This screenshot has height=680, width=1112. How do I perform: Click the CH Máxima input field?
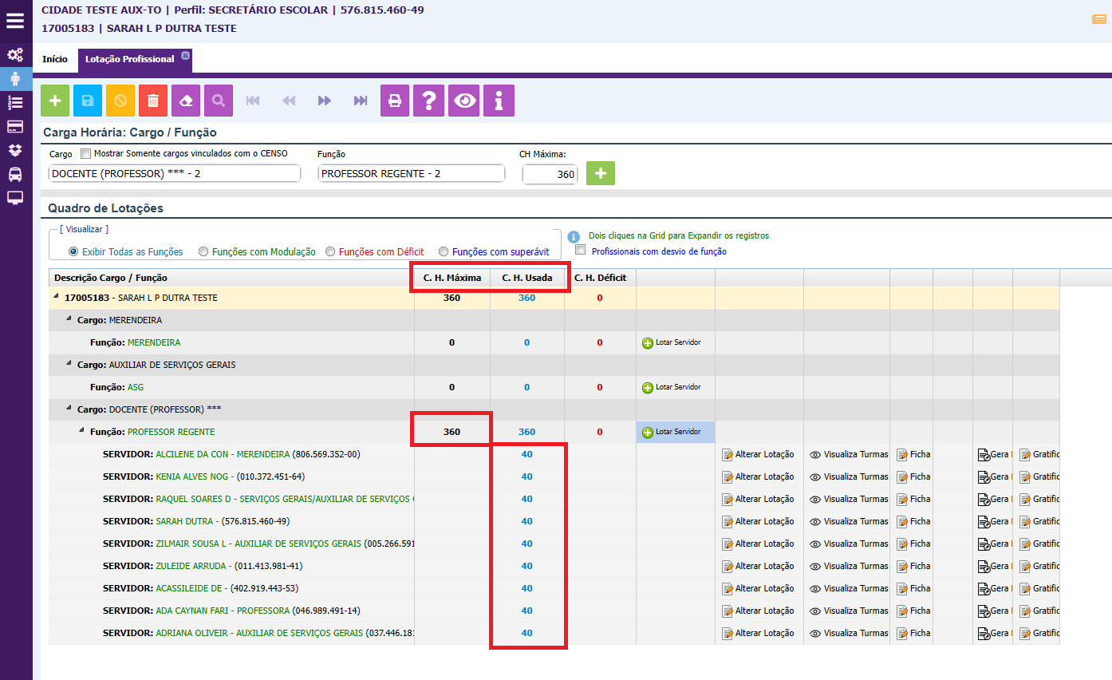coord(550,174)
